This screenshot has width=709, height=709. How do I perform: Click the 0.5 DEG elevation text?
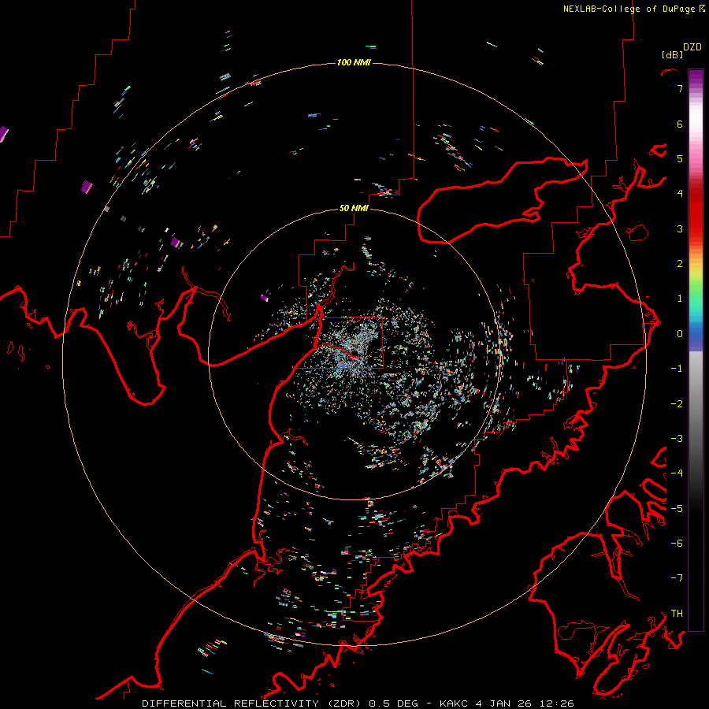pyautogui.click(x=393, y=703)
